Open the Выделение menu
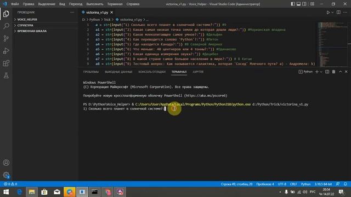The height and width of the screenshot is (197, 351). pos(47,4)
